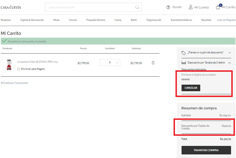
Task: Click the credit card discount icon
Action: click(x=183, y=63)
